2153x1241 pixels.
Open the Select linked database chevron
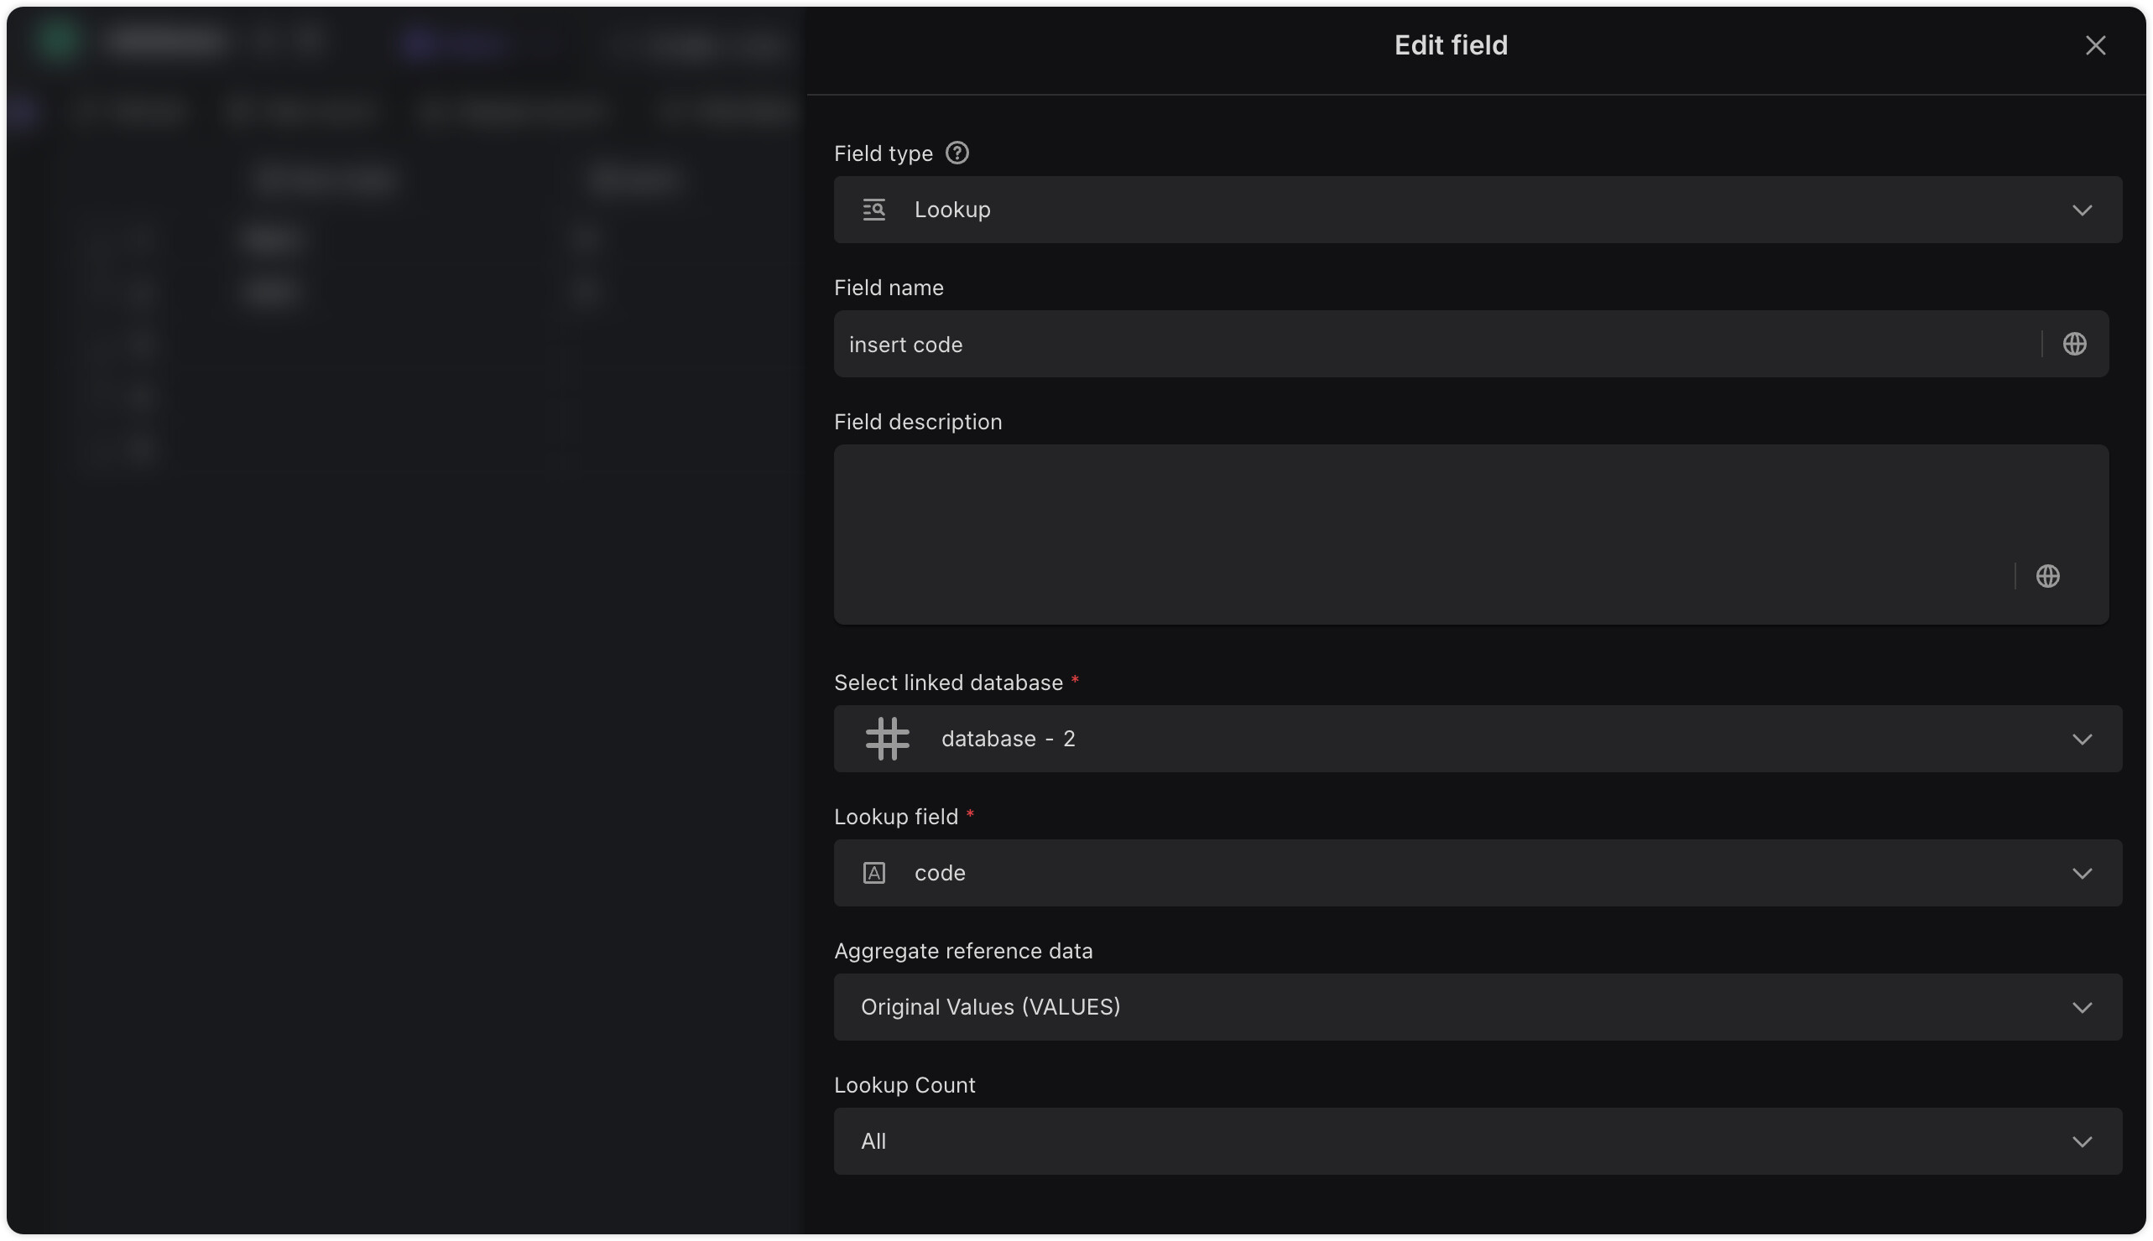[x=2082, y=739]
